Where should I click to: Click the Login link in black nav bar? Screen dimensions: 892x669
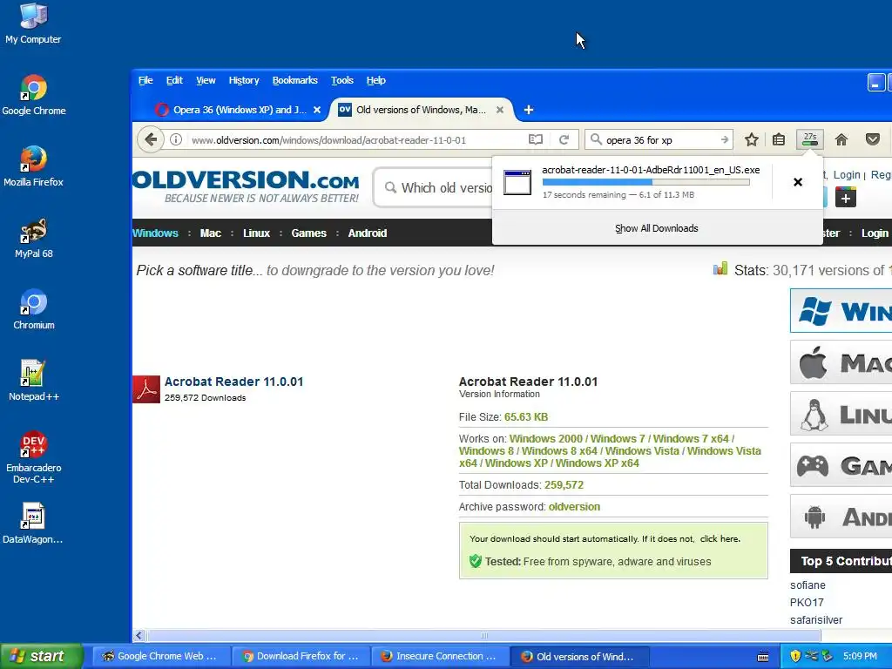(875, 233)
